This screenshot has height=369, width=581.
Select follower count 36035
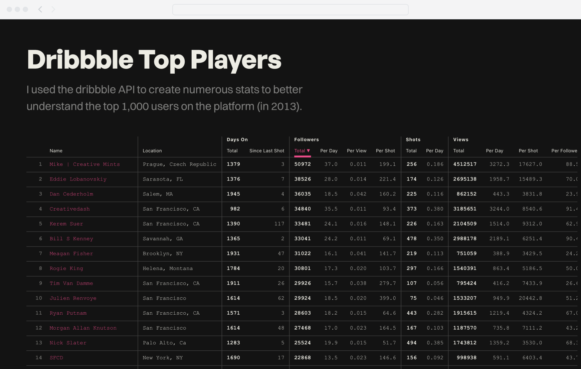click(303, 194)
